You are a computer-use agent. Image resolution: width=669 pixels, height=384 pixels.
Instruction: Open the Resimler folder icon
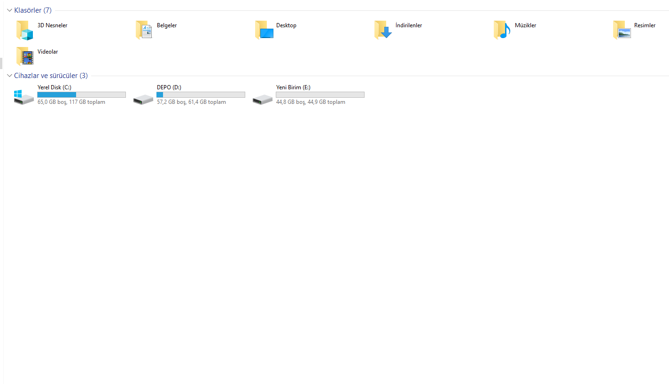click(x=622, y=30)
